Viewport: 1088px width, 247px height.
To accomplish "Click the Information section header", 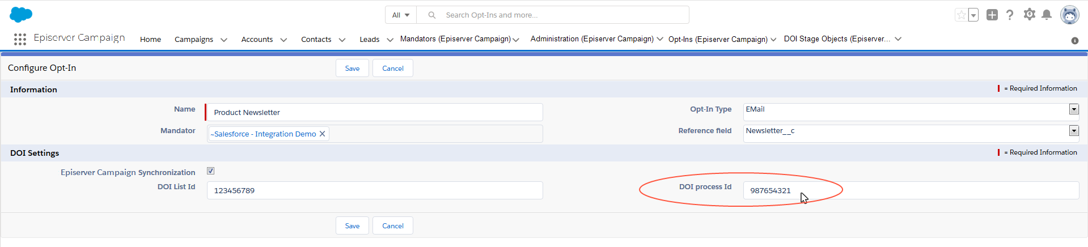I will pos(33,90).
